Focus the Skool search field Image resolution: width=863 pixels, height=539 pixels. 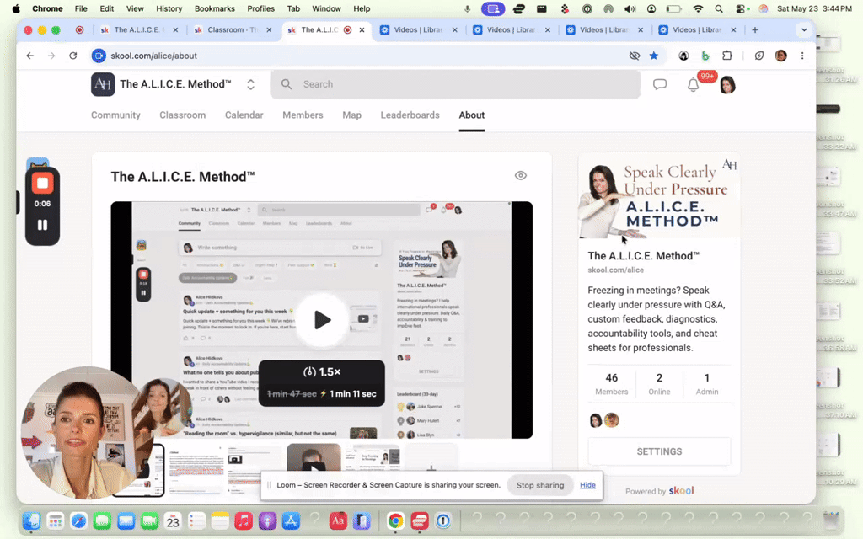455,84
